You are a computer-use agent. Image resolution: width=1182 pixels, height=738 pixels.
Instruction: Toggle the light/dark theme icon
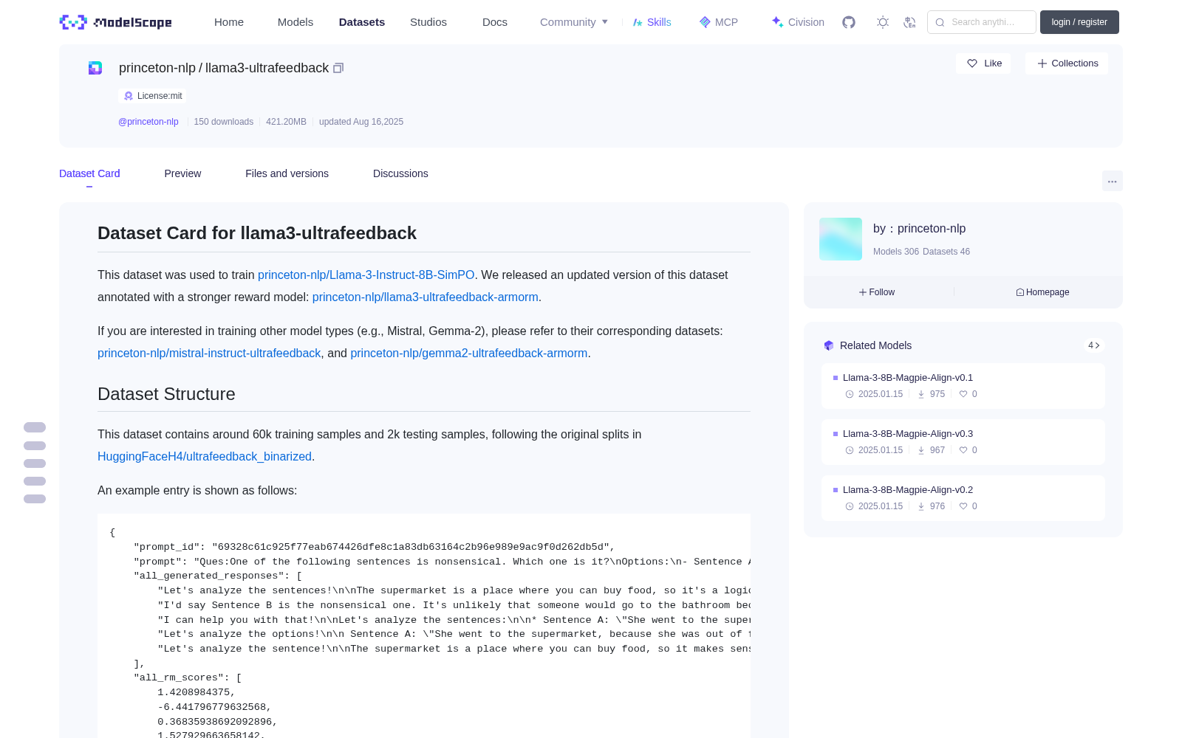point(883,22)
